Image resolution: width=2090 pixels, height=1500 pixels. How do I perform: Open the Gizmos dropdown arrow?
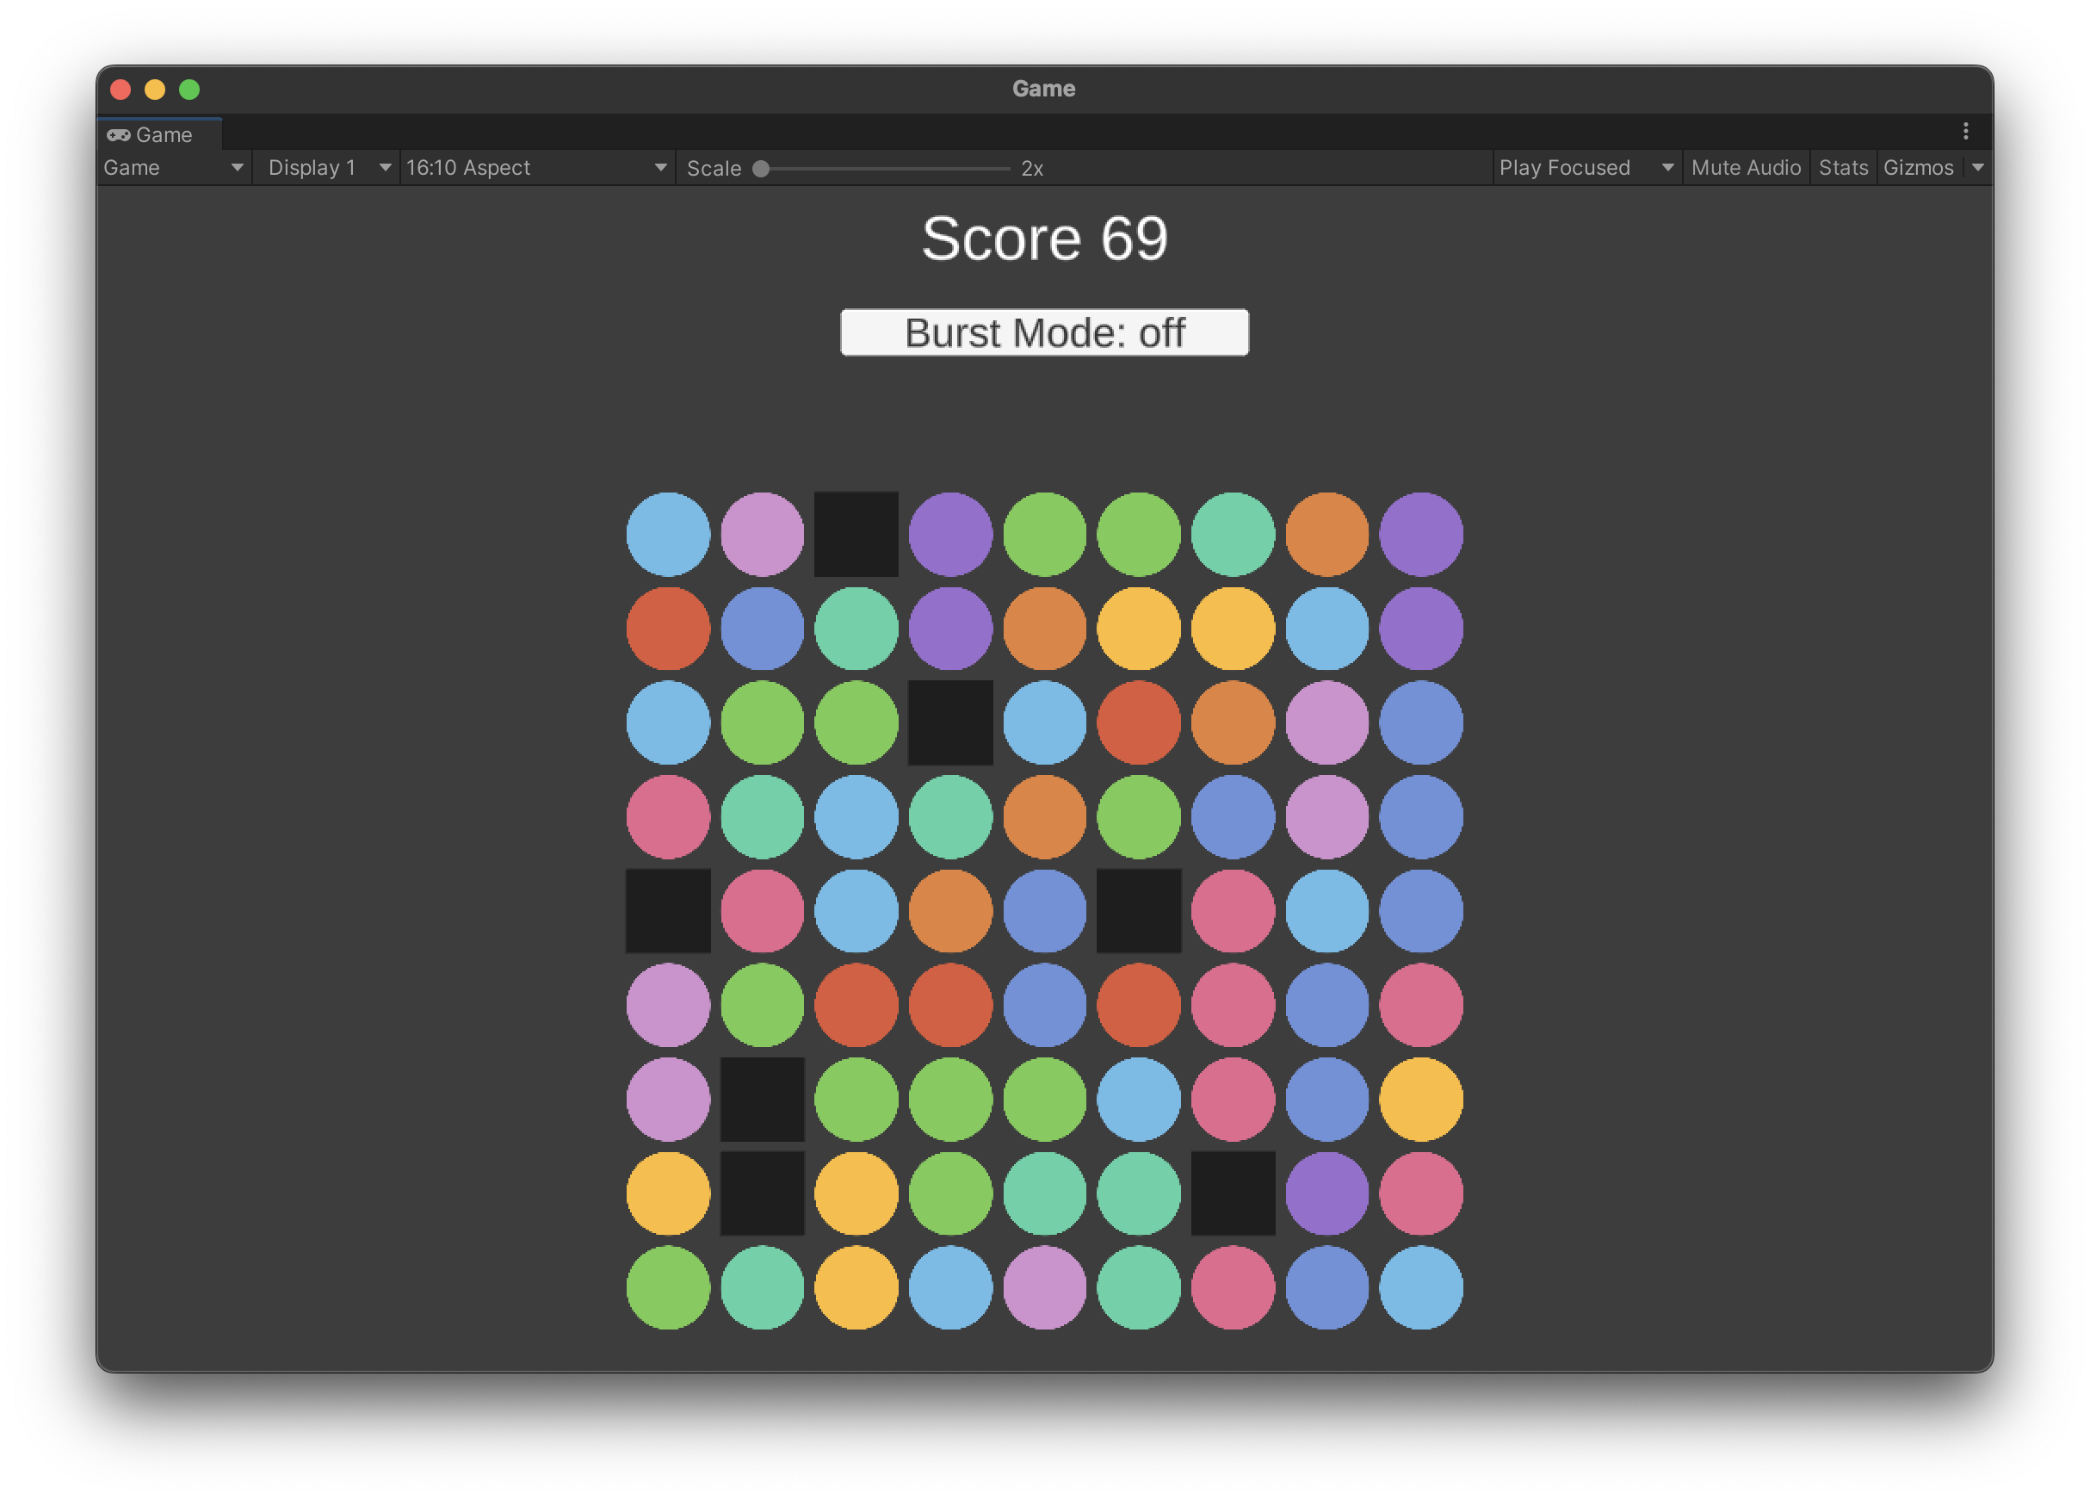click(x=1977, y=168)
